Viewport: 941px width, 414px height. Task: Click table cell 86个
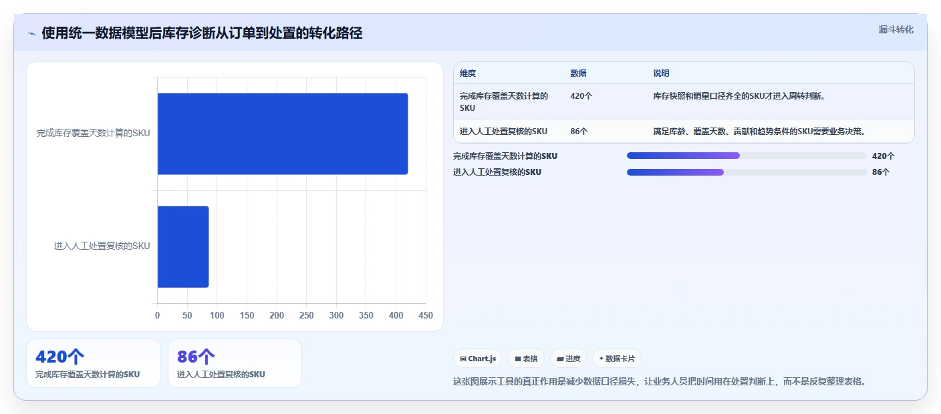pos(579,132)
